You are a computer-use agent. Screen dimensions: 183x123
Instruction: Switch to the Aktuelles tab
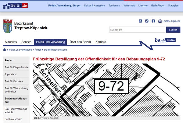coord(11,42)
